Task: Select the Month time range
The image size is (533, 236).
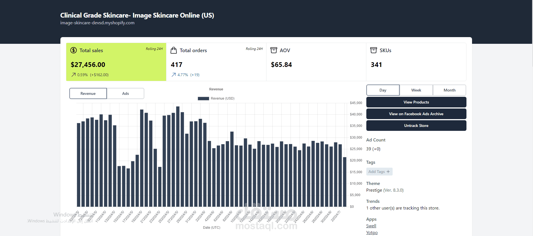Action: click(449, 90)
